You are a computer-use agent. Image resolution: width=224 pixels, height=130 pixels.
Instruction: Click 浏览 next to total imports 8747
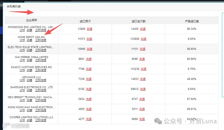tap(142, 99)
